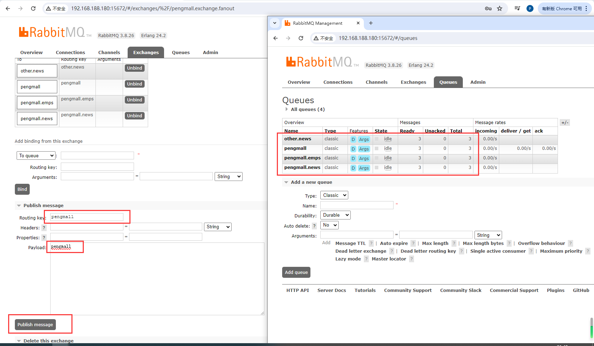Open Queues tab in left window
Image resolution: width=594 pixels, height=346 pixels.
[x=181, y=52]
